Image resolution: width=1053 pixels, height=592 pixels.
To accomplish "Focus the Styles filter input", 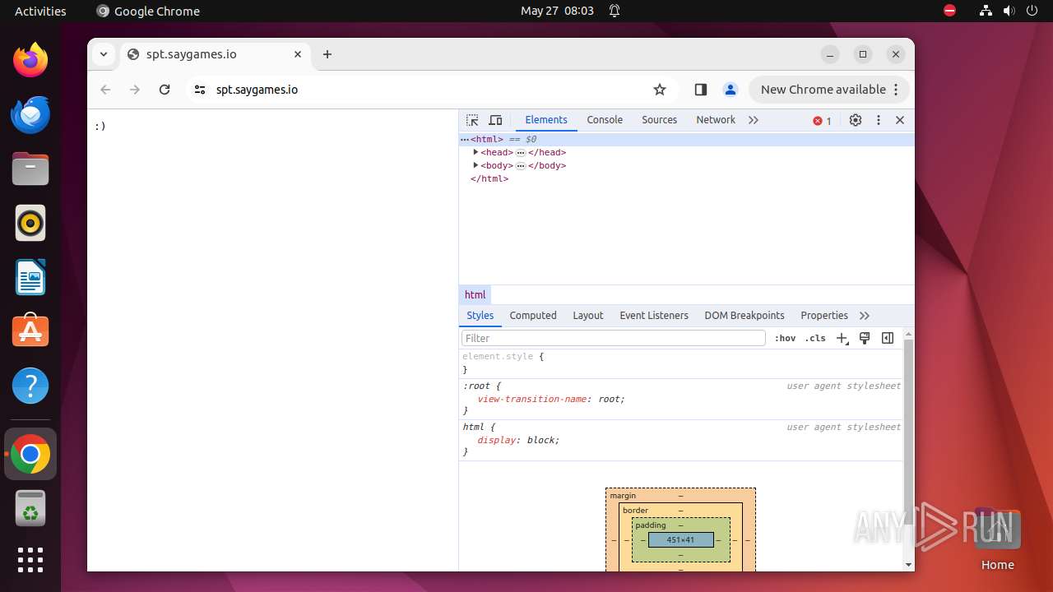I will pyautogui.click(x=614, y=338).
